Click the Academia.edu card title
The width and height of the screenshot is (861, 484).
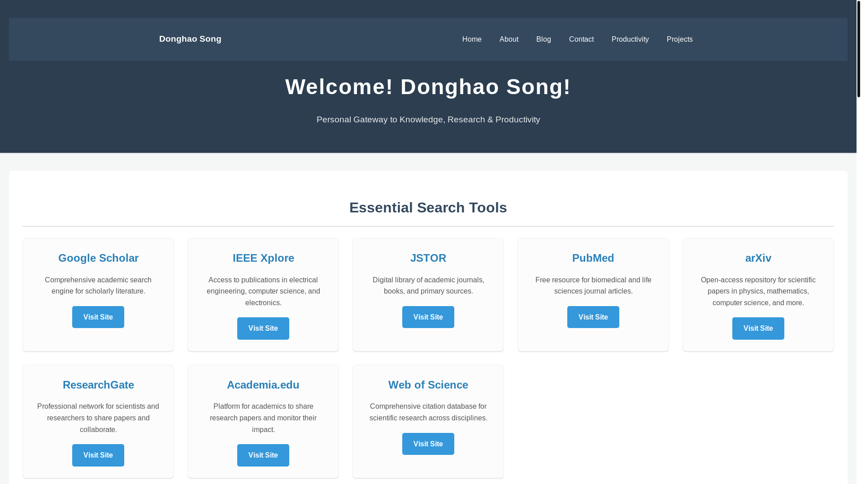(263, 385)
